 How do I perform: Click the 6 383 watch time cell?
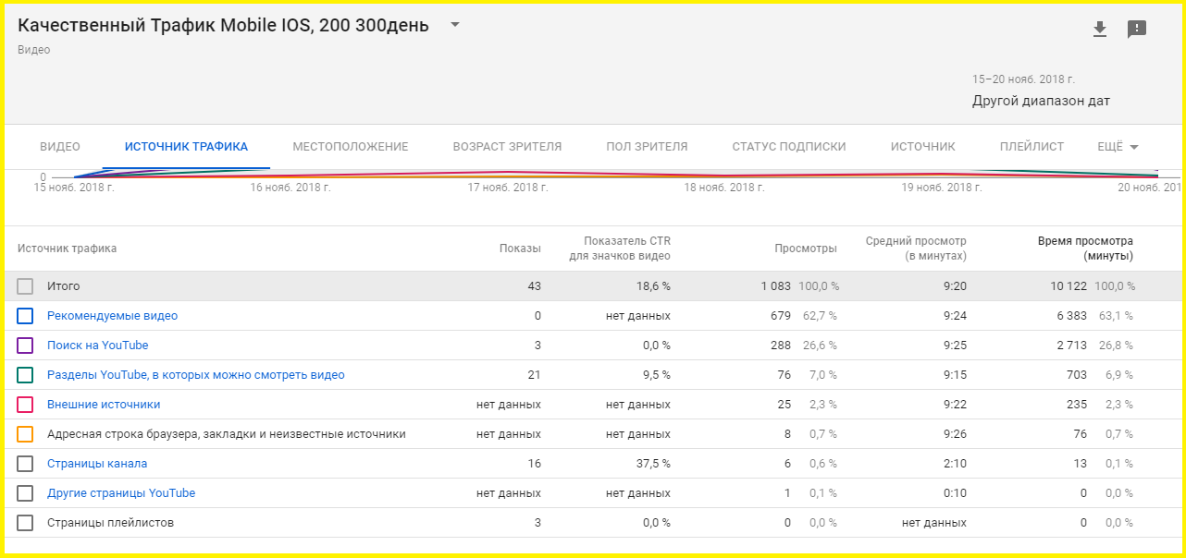(1071, 316)
